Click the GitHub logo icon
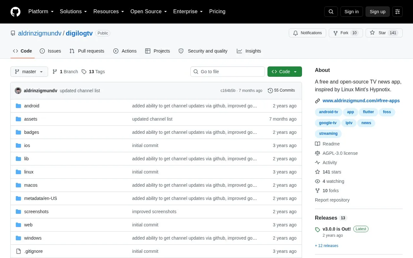 (x=15, y=12)
